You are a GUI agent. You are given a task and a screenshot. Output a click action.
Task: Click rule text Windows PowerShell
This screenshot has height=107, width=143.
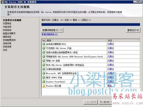click(56, 82)
